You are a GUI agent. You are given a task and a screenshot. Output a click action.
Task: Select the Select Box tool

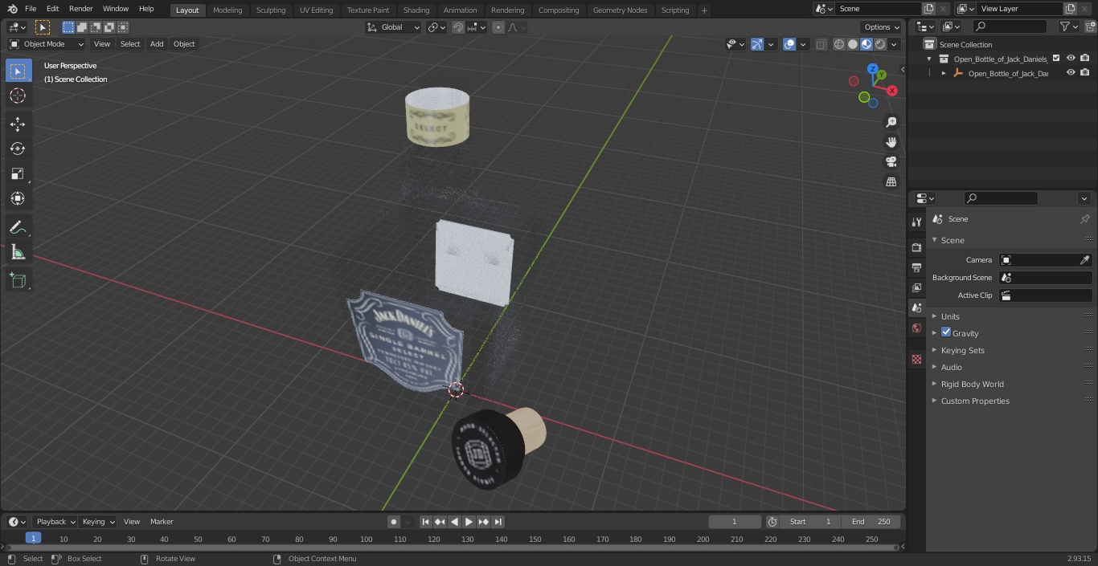point(18,71)
